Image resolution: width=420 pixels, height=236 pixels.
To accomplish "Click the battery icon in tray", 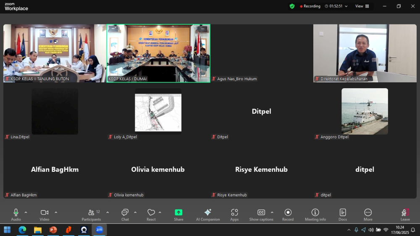I will pyautogui.click(x=378, y=230).
